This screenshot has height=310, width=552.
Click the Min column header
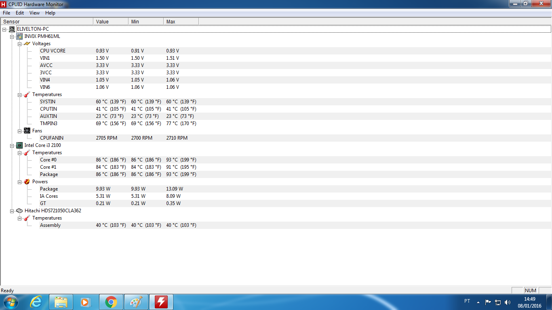(x=146, y=21)
